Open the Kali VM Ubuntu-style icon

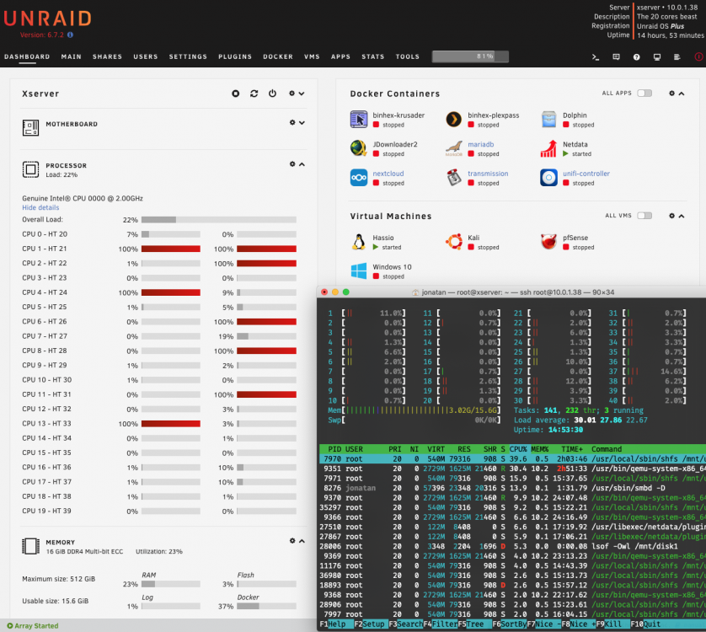click(454, 242)
